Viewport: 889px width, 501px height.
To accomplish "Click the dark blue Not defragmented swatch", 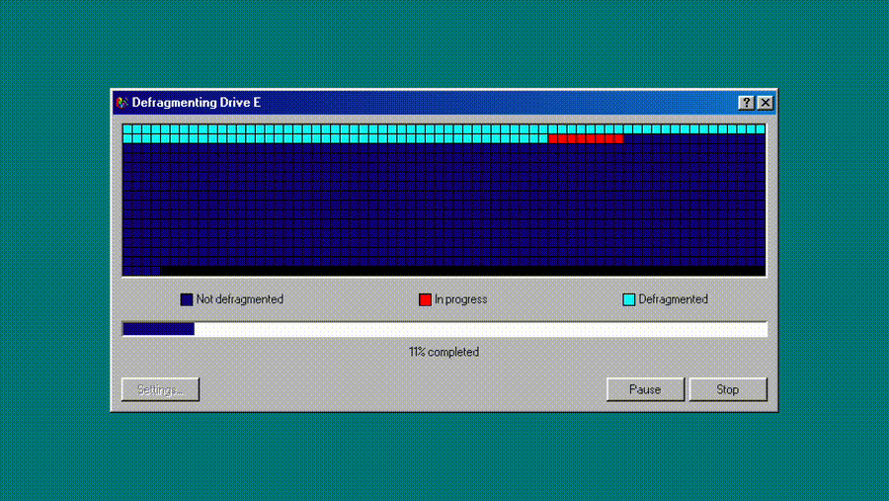I will coord(187,299).
